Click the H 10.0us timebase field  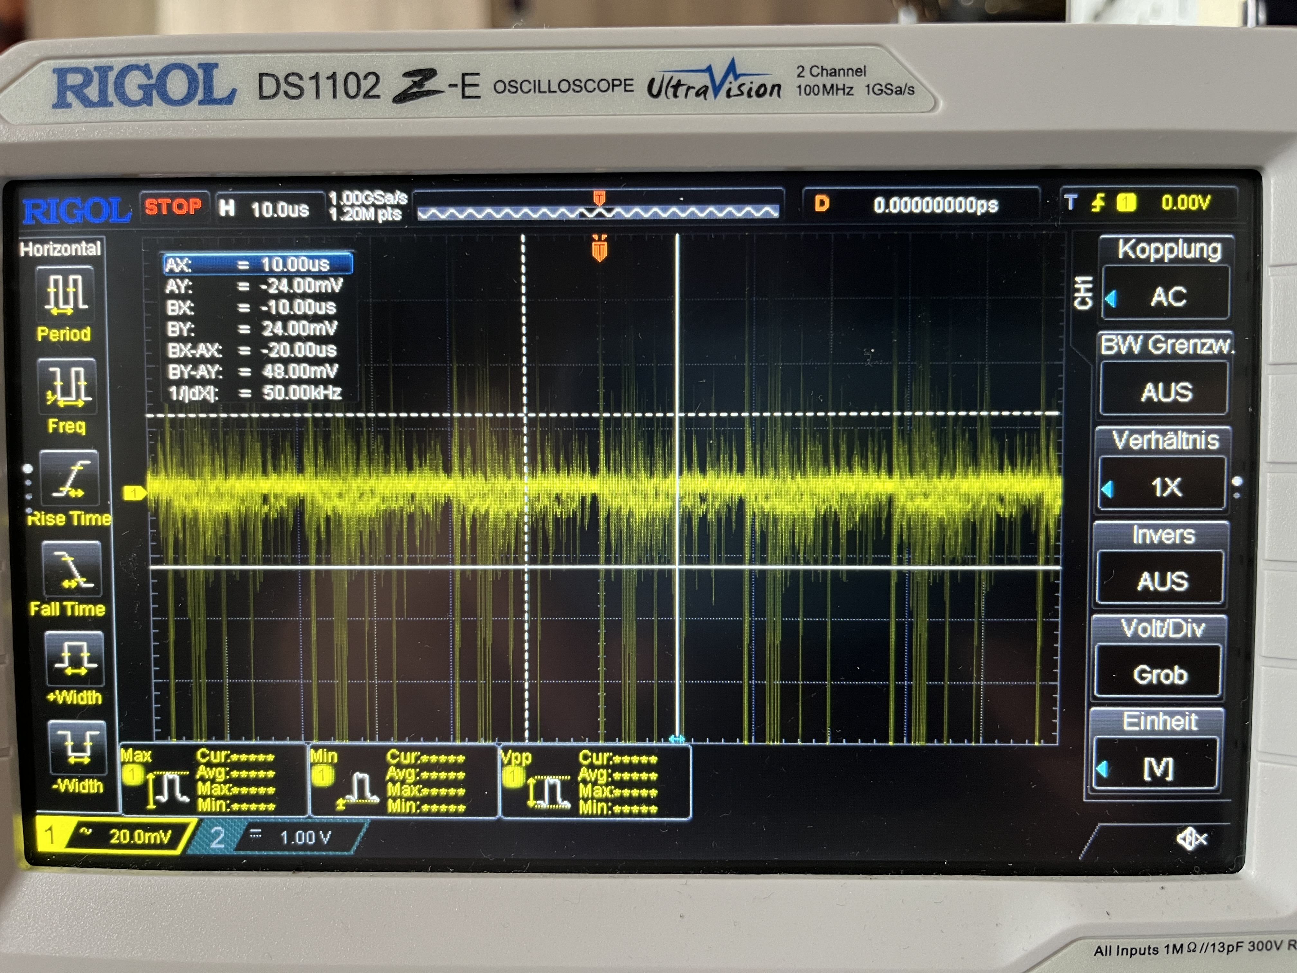pyautogui.click(x=270, y=208)
